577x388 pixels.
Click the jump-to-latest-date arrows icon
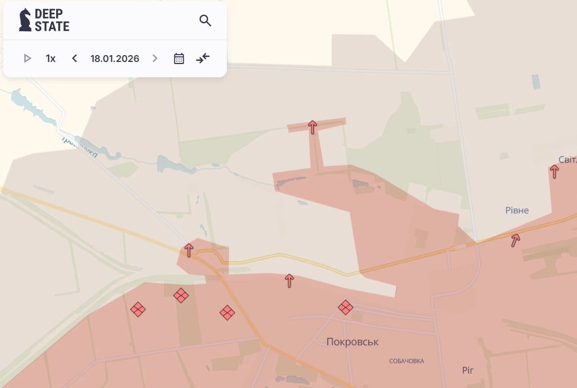203,58
